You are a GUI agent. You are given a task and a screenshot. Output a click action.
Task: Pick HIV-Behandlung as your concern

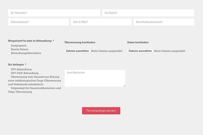[9, 70]
